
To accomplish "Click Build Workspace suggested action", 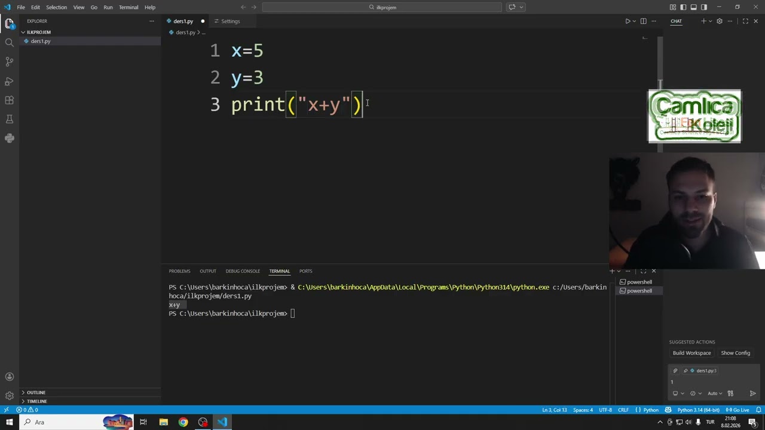I will click(691, 353).
